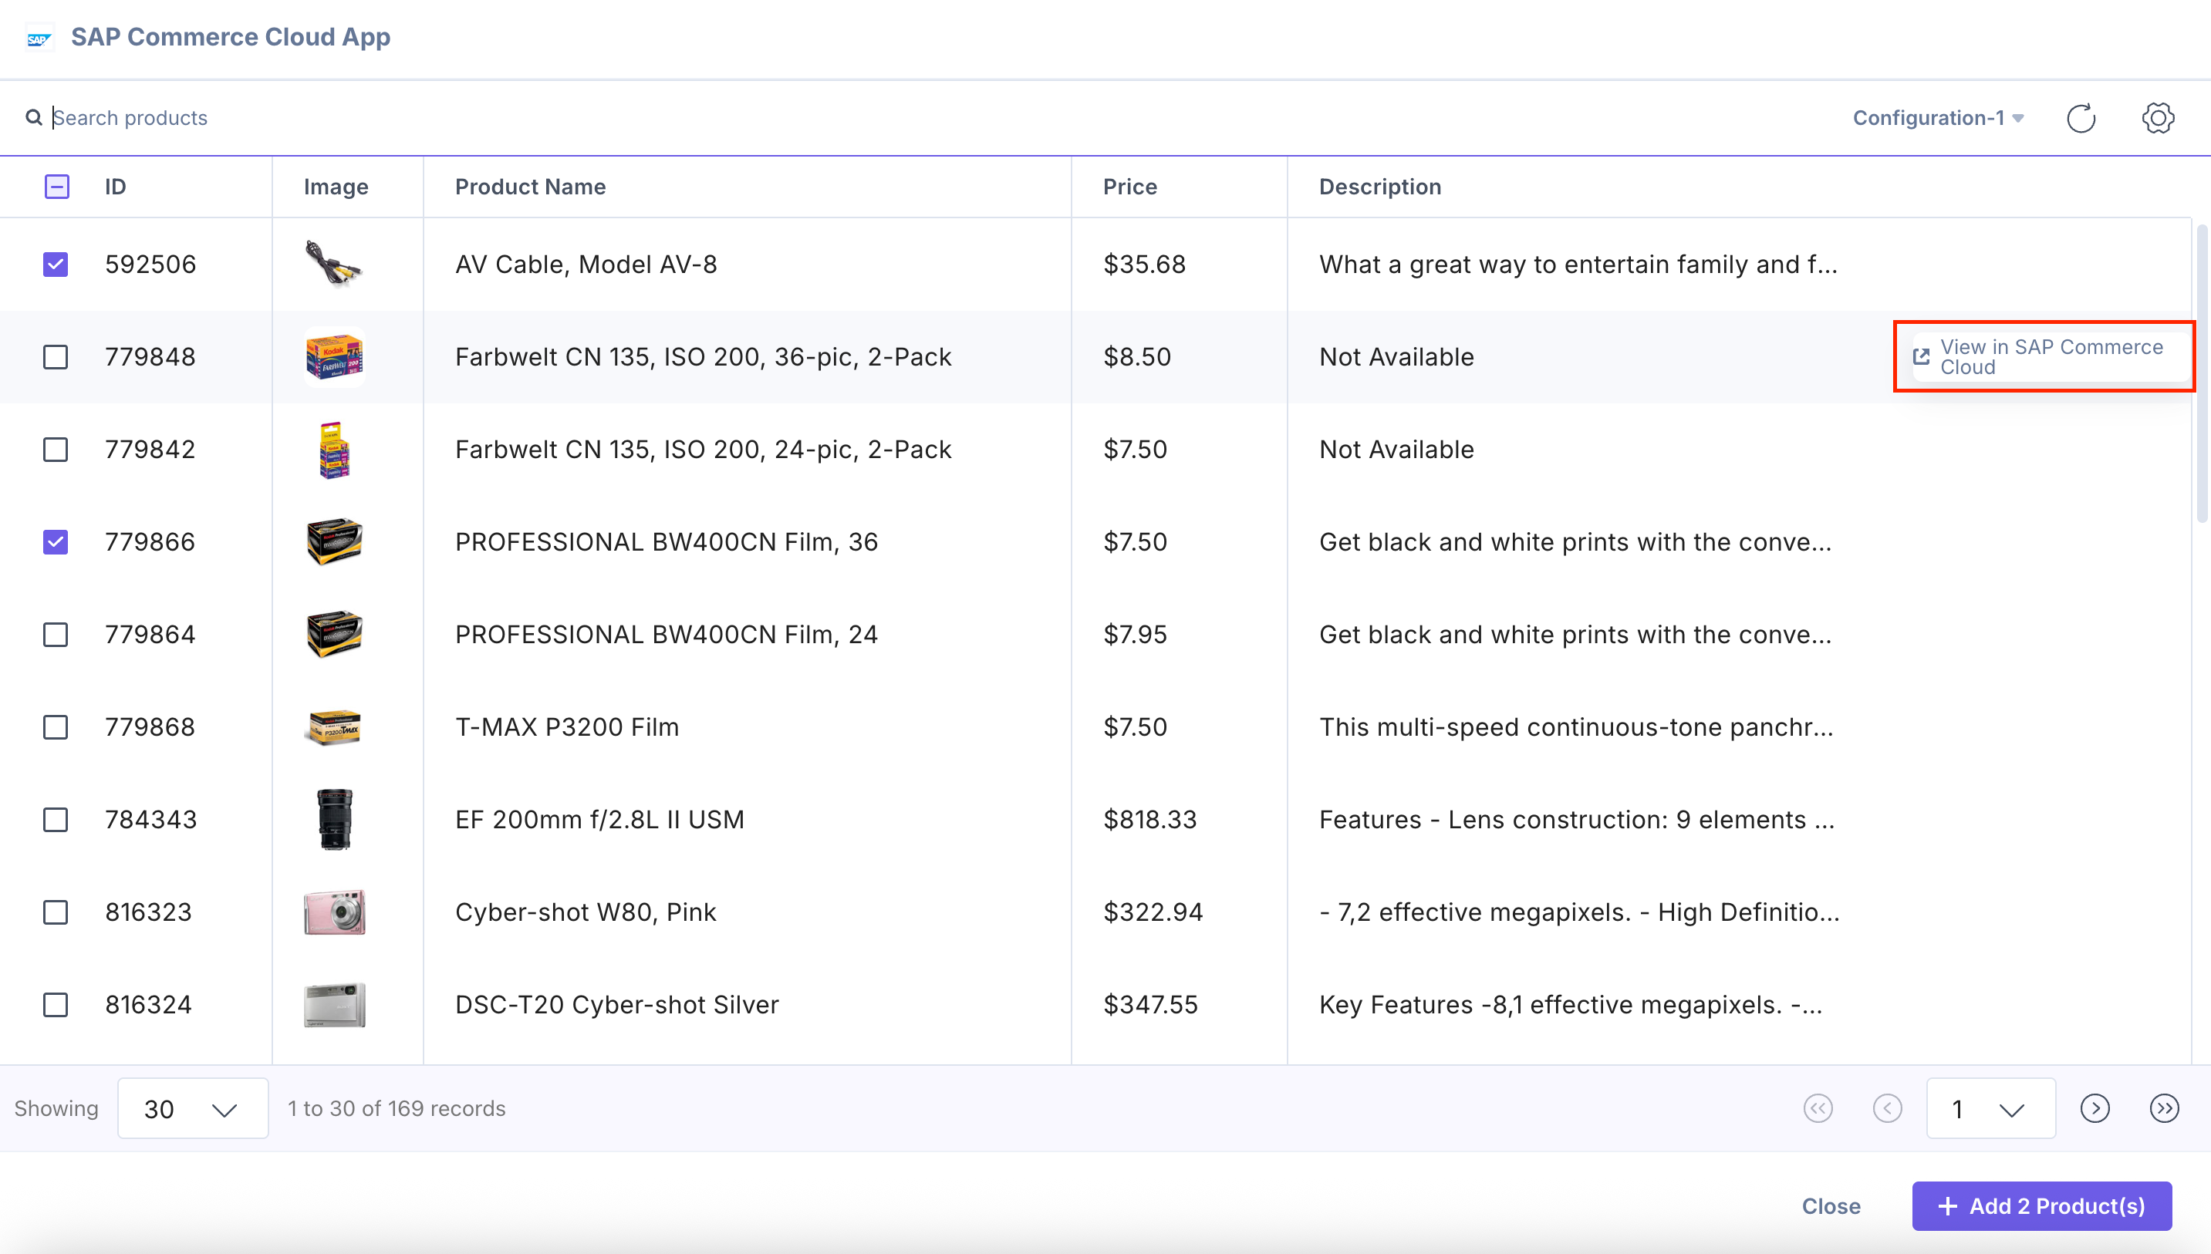This screenshot has width=2211, height=1254.
Task: Open the Farbwelt 36-pic product thumbnail
Action: click(x=334, y=356)
